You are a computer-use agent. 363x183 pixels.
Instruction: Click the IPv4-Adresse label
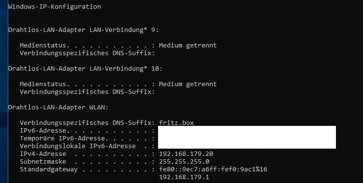coord(43,154)
